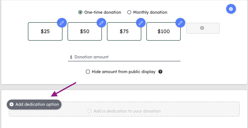The height and width of the screenshot is (128, 248).
Task: Choose the $25 donation amount
Action: point(45,31)
